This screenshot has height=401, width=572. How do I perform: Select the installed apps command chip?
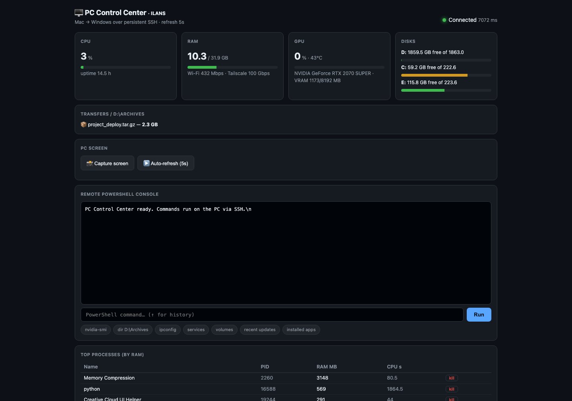301,330
